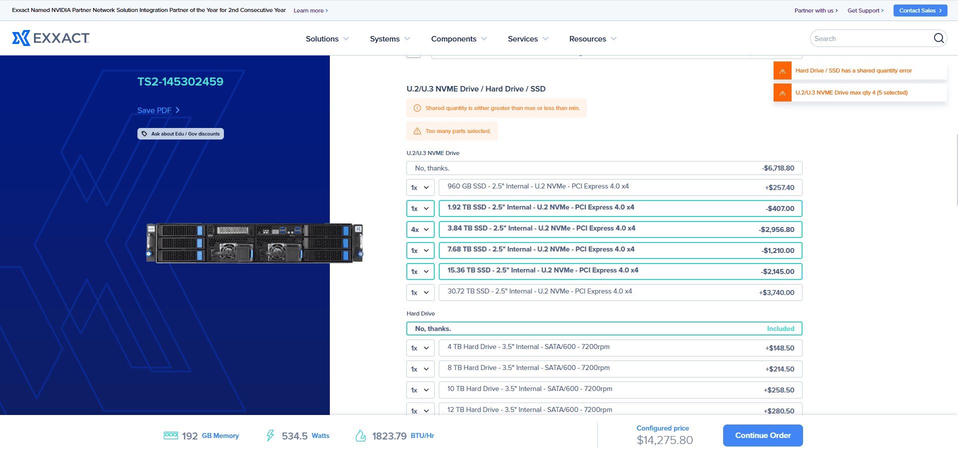Click the Save PDF arrow icon
958x456 pixels.
[177, 110]
